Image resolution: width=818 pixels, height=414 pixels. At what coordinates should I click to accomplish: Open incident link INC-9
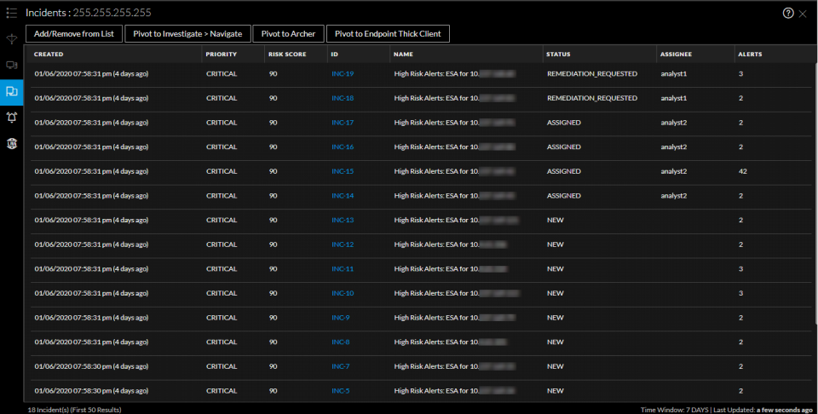click(x=341, y=318)
